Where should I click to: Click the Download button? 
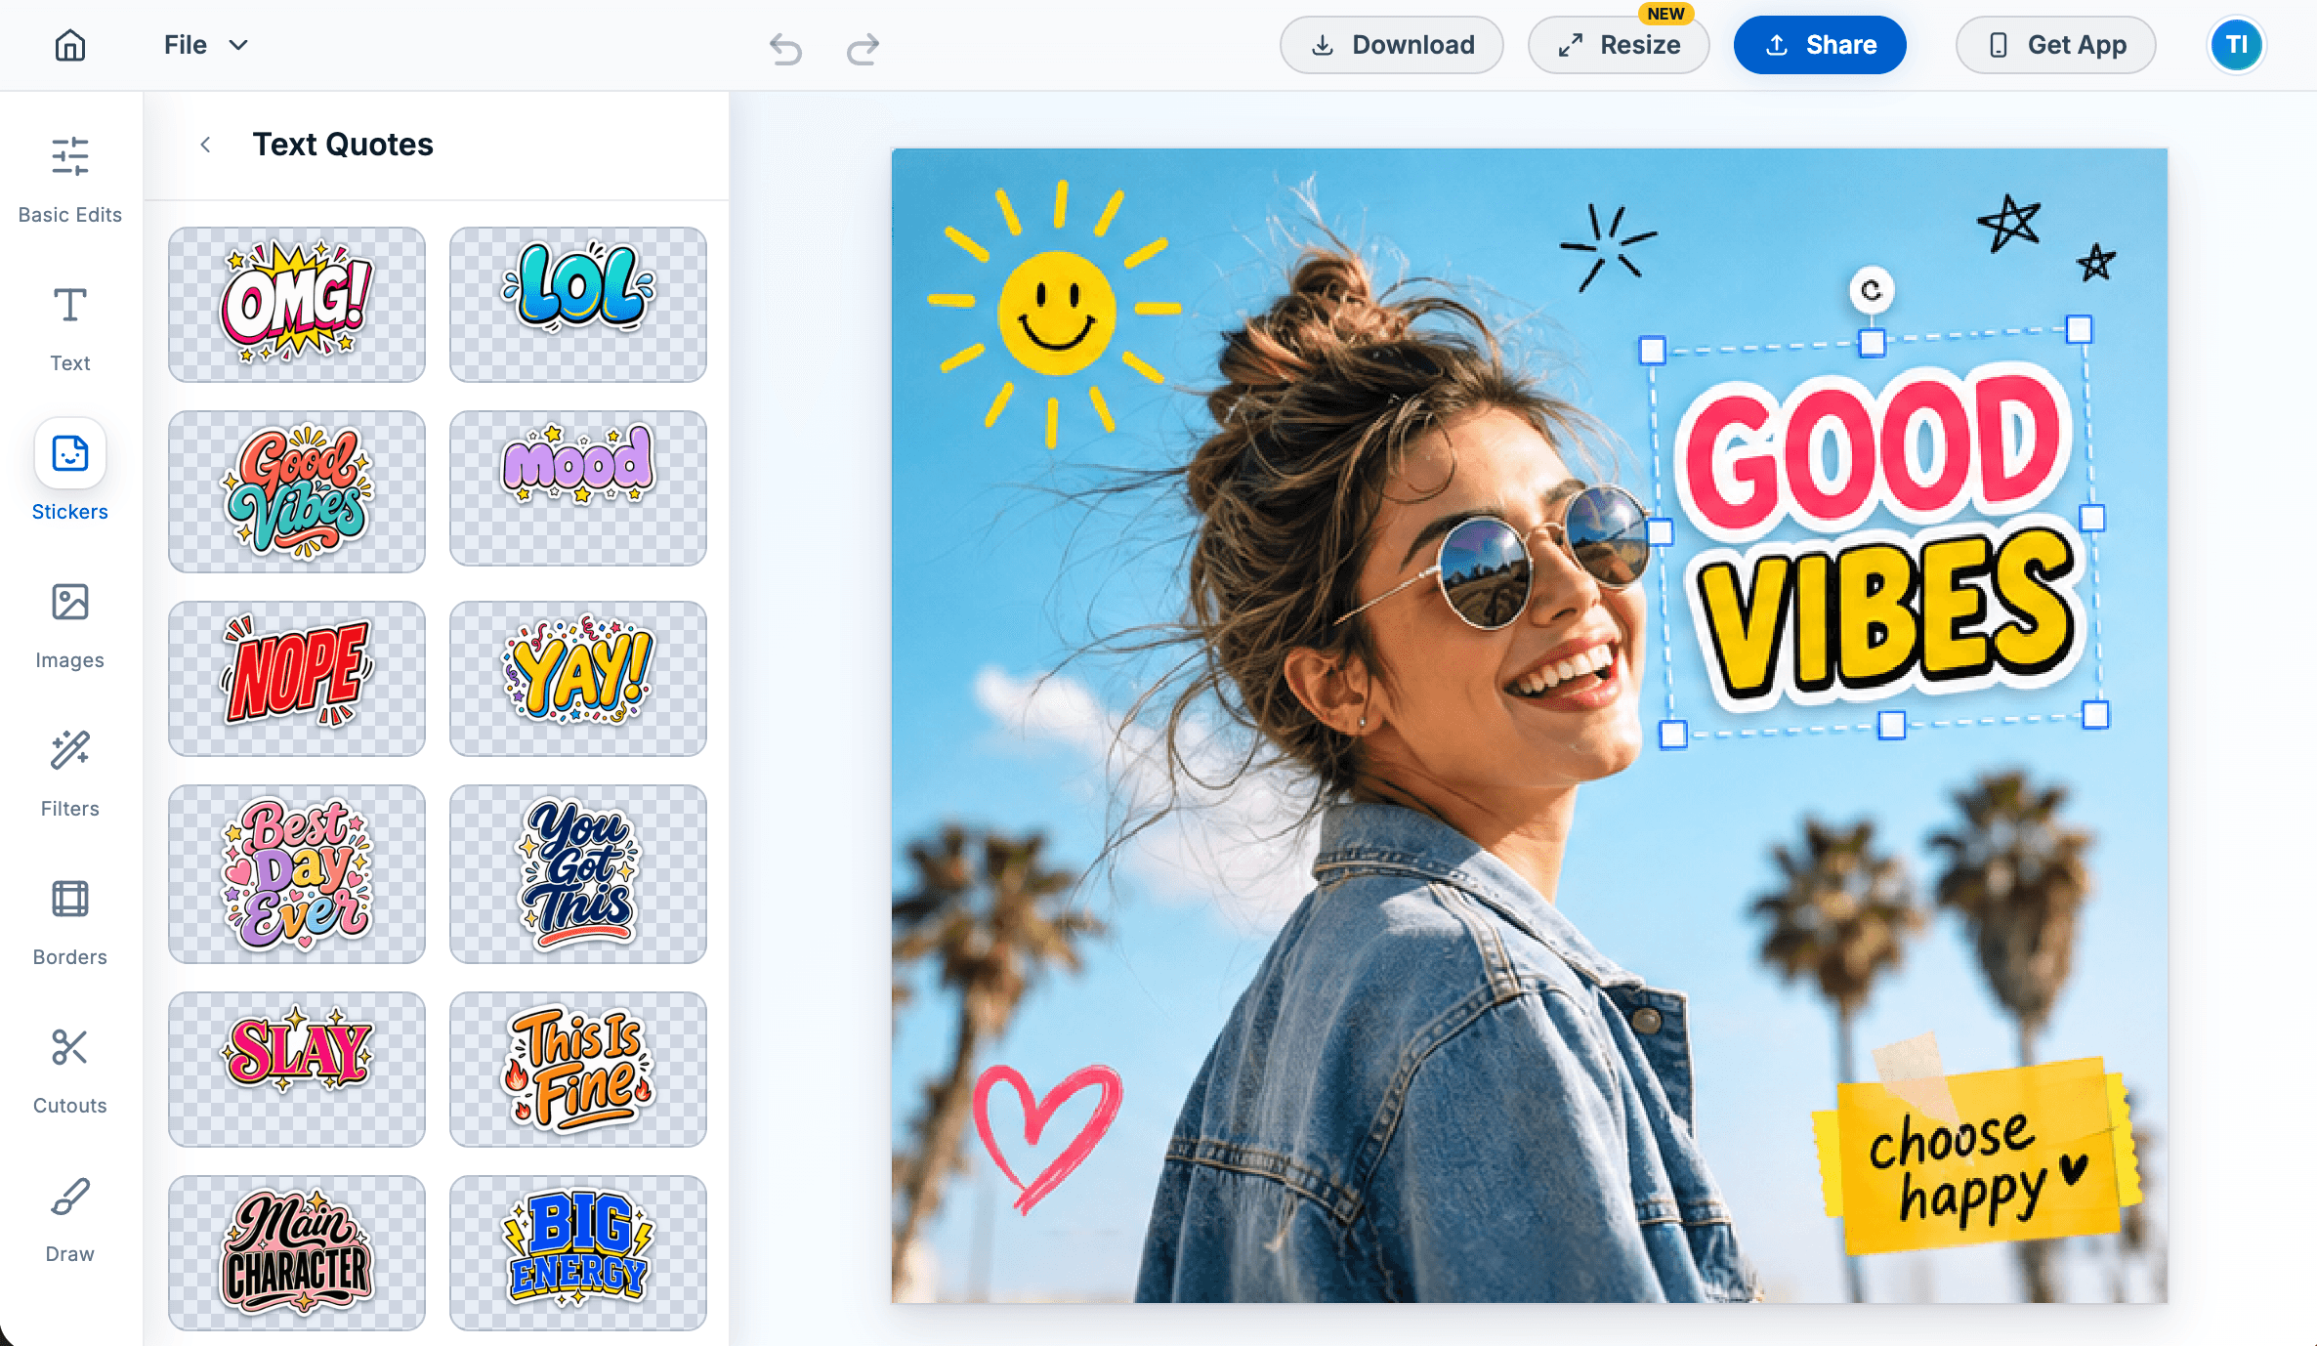(x=1391, y=45)
